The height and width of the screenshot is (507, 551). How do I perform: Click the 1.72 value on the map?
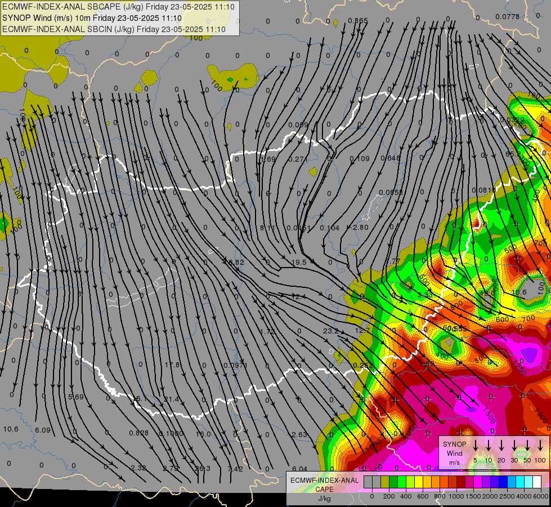268,331
